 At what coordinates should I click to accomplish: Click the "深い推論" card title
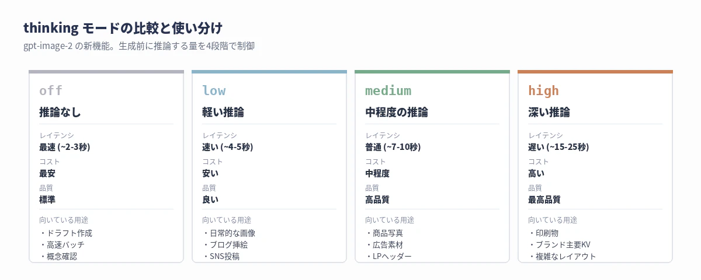click(x=549, y=112)
